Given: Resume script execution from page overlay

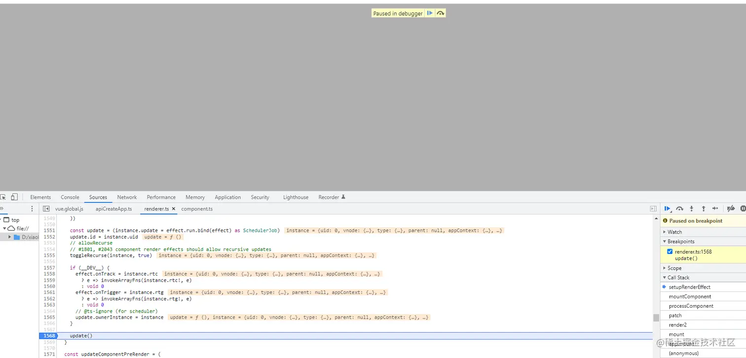Looking at the screenshot, I should tap(430, 13).
